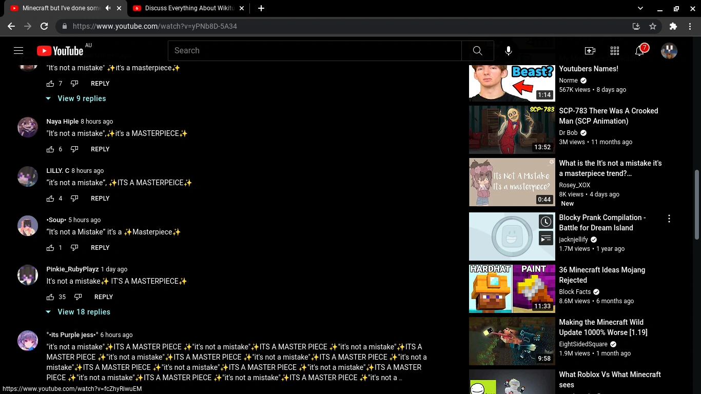Viewport: 701px width, 394px height.
Task: Open the account avatar menu
Action: [669, 51]
